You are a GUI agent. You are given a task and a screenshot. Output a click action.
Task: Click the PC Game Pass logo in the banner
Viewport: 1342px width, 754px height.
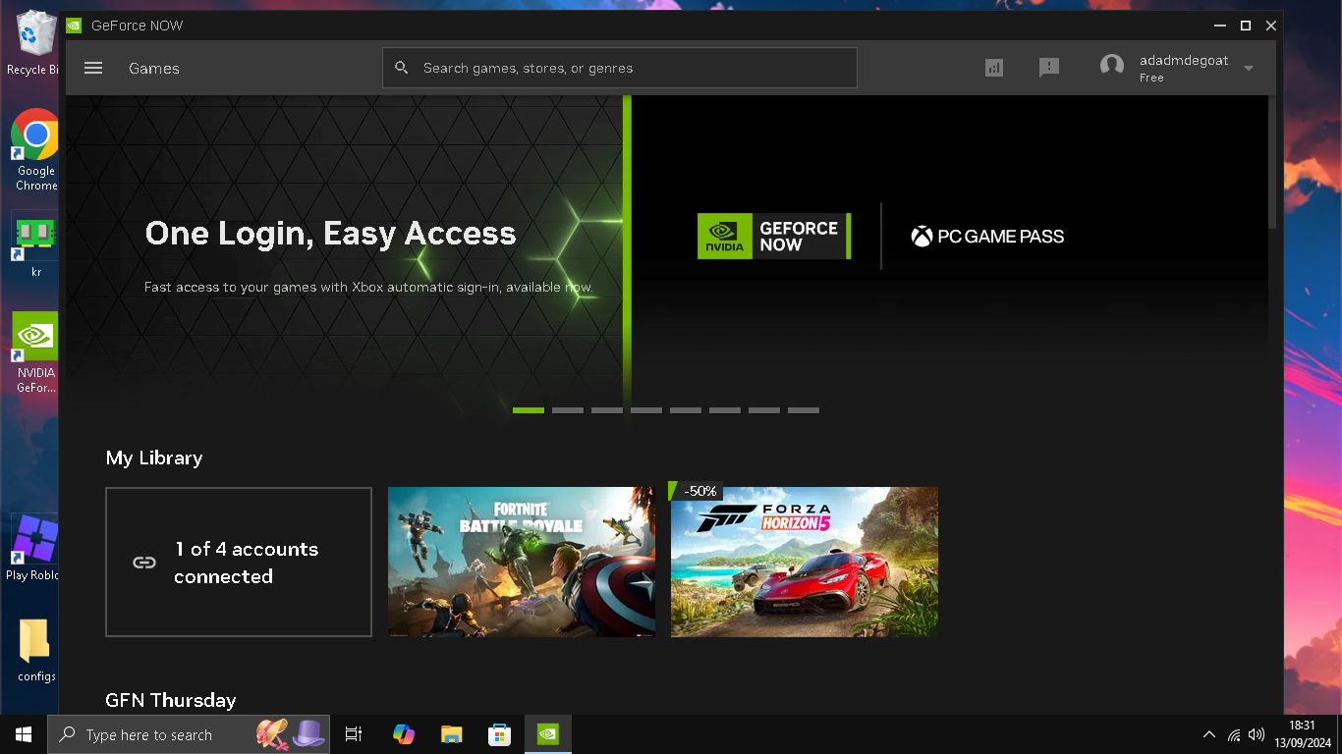click(x=987, y=236)
